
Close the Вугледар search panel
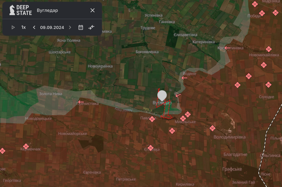(92, 10)
